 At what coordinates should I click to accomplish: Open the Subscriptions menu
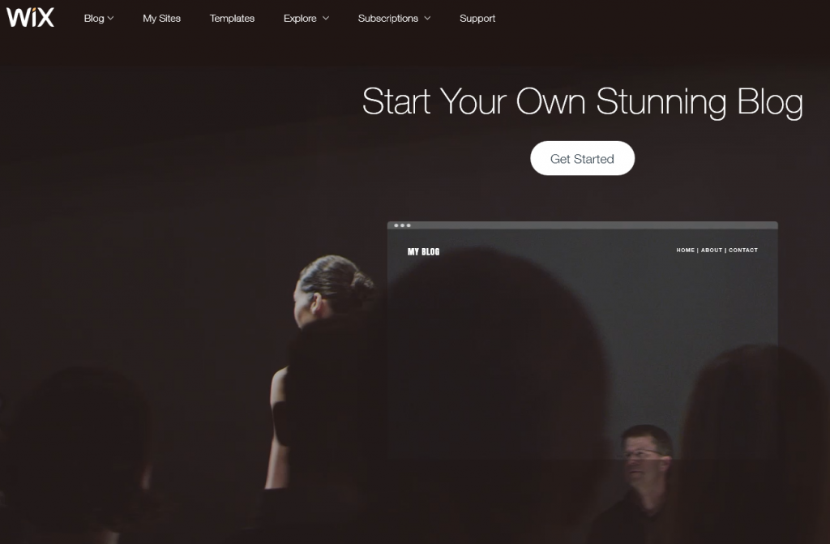(394, 19)
